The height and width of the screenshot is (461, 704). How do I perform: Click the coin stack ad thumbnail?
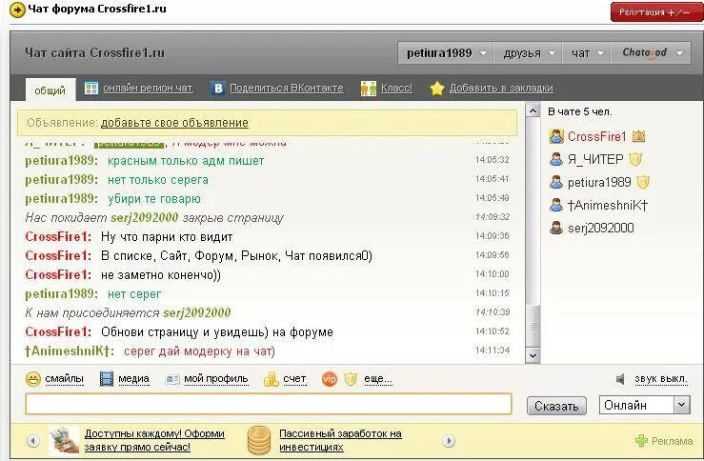point(259,441)
